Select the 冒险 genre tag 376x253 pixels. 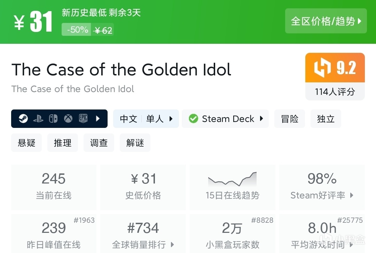tap(290, 119)
